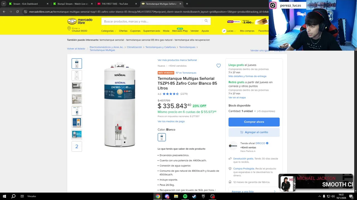Select the kitchen photo third thumbnail
357x200 pixels.
click(x=77, y=87)
